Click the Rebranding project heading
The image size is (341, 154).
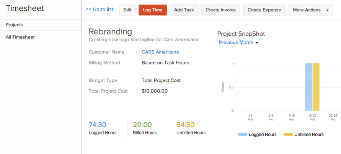(x=110, y=32)
